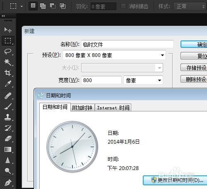Viewport: 207px width, 189px height.
Task: Click marquee tool preset icon in options bar
Action: tap(13, 6)
